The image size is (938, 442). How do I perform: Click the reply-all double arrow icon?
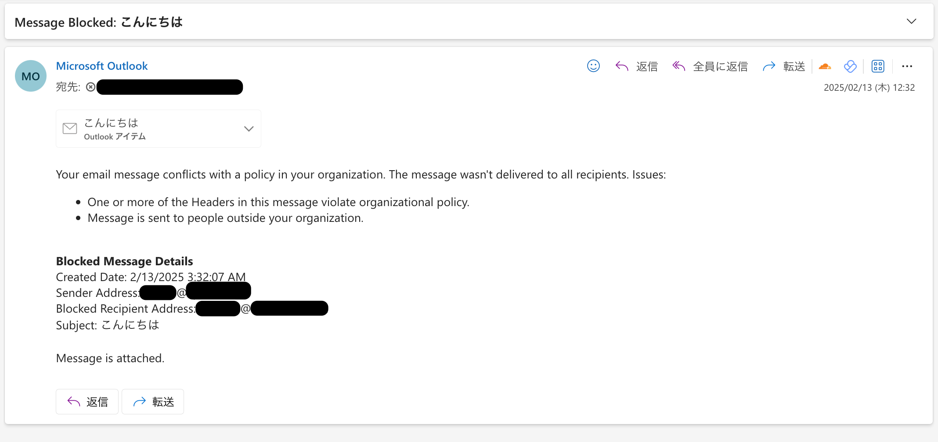[x=679, y=66]
